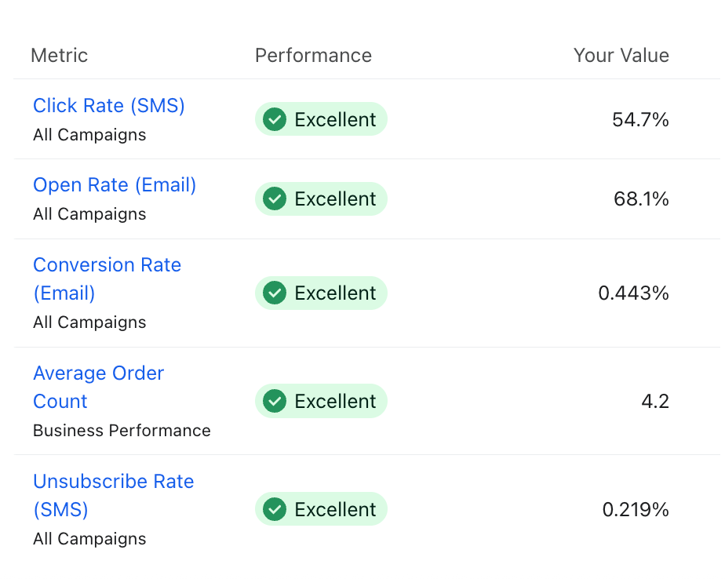Select the 68.1% open rate value
Viewport: 725px width, 579px height.
[641, 199]
